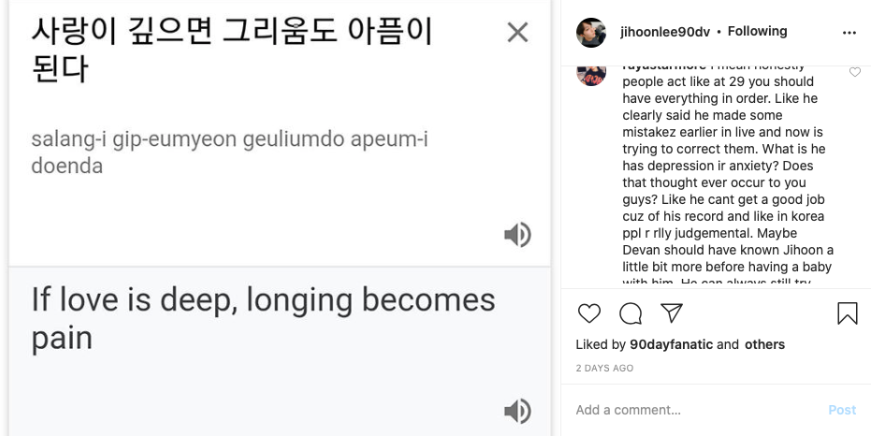Open jihoonlee90dv profile picture
The width and height of the screenshot is (871, 436).
591,32
